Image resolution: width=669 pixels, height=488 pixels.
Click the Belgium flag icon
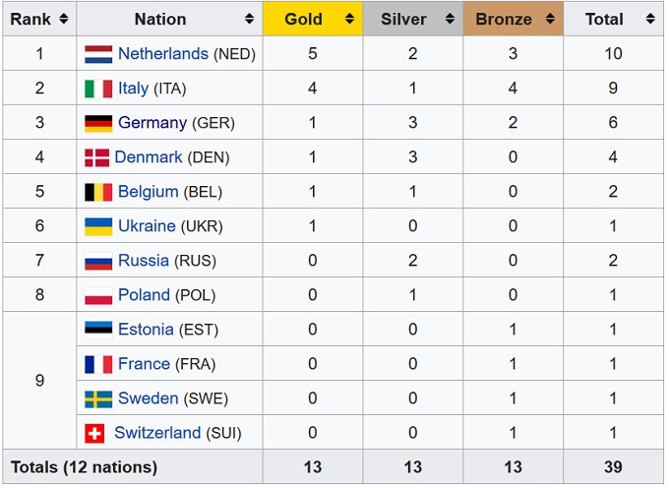pyautogui.click(x=98, y=192)
